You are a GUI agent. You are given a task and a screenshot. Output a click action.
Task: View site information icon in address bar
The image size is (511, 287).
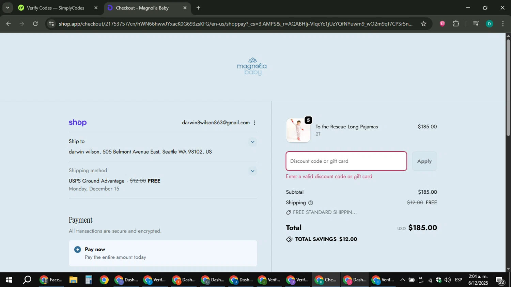pos(51,24)
